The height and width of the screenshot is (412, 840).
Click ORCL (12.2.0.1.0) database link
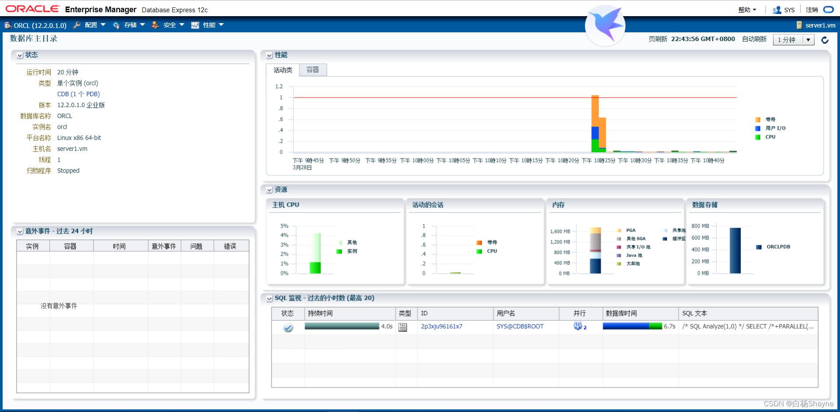point(40,25)
